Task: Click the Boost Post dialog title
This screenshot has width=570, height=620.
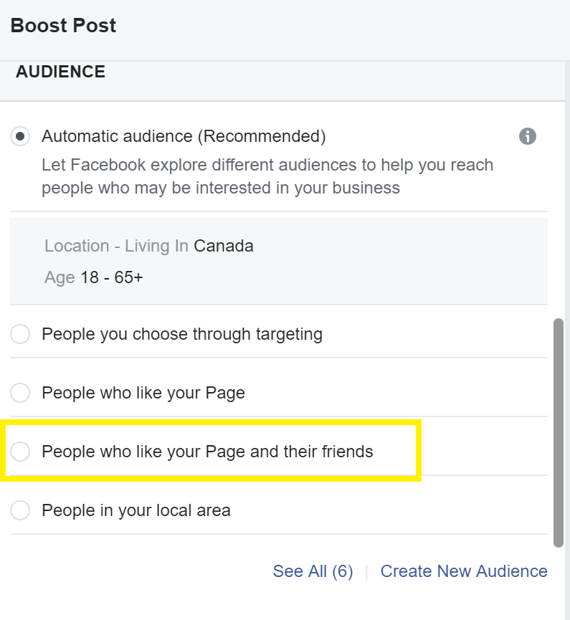Action: (x=63, y=26)
